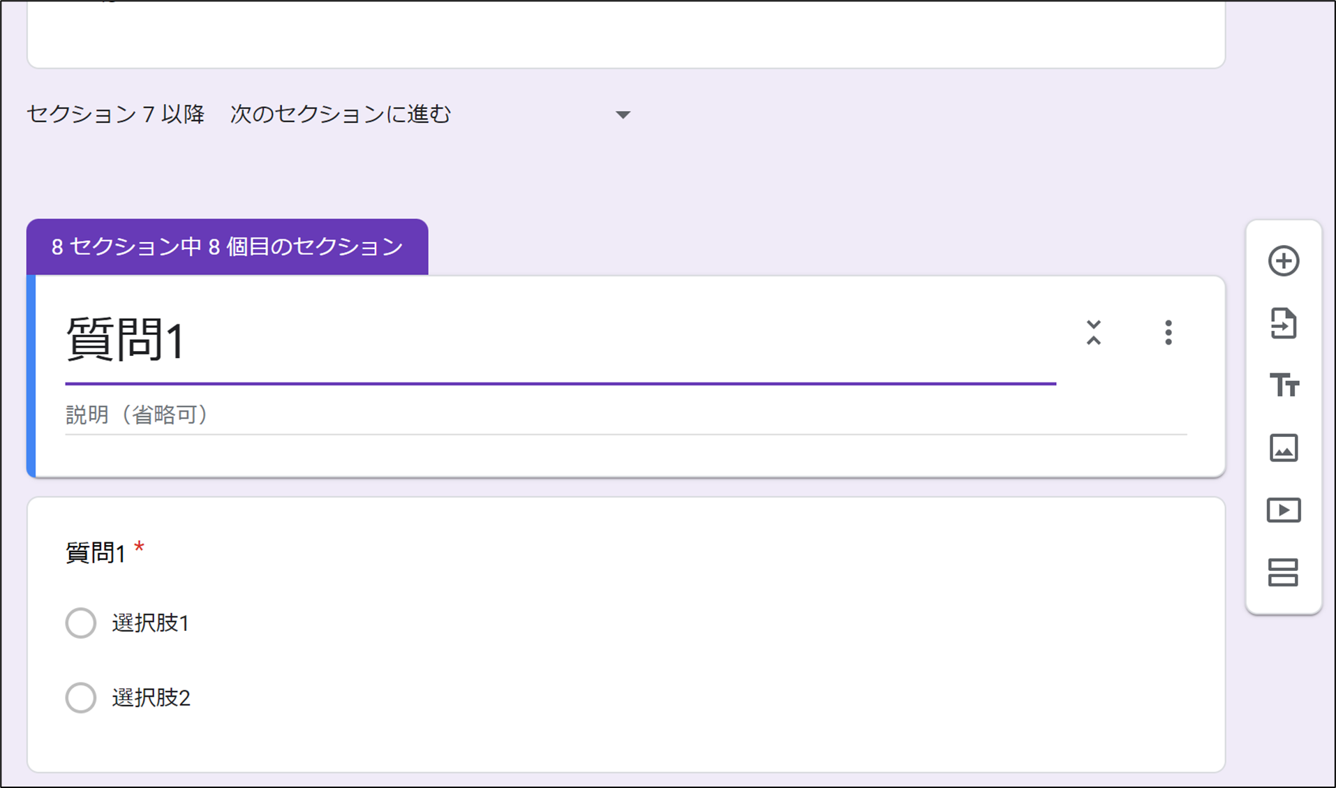This screenshot has height=788, width=1336.
Task: Open the 次のセクションに進む dropdown
Action: tap(430, 114)
